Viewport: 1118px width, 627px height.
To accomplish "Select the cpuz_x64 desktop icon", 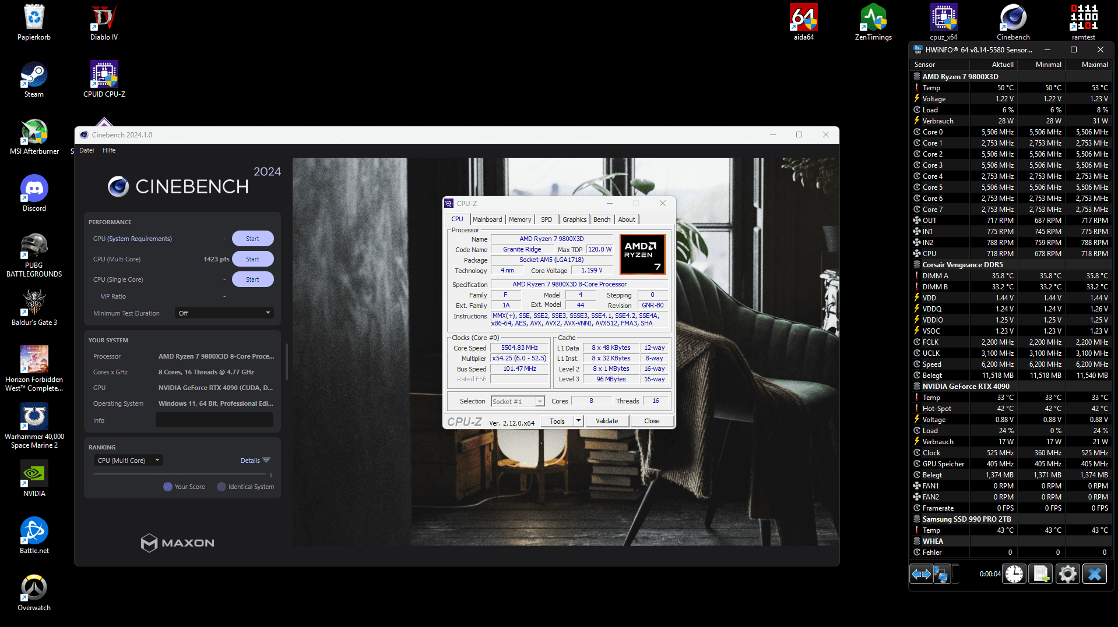I will coord(943,23).
